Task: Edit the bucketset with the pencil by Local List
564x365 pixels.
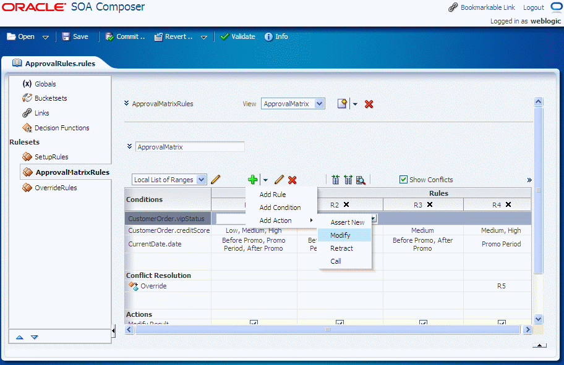Action: point(215,179)
